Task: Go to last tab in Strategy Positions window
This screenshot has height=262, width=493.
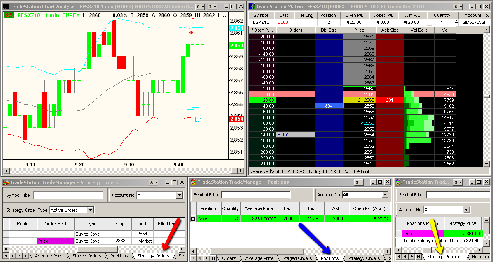Action: click(x=419, y=257)
